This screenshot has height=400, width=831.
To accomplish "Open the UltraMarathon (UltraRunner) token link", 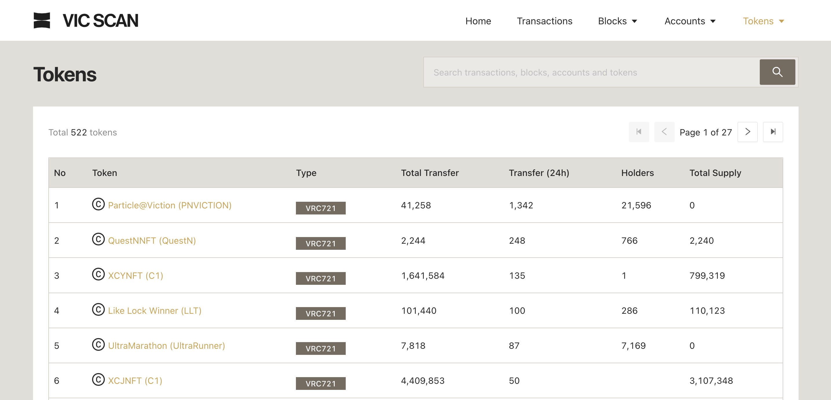I will (x=166, y=346).
